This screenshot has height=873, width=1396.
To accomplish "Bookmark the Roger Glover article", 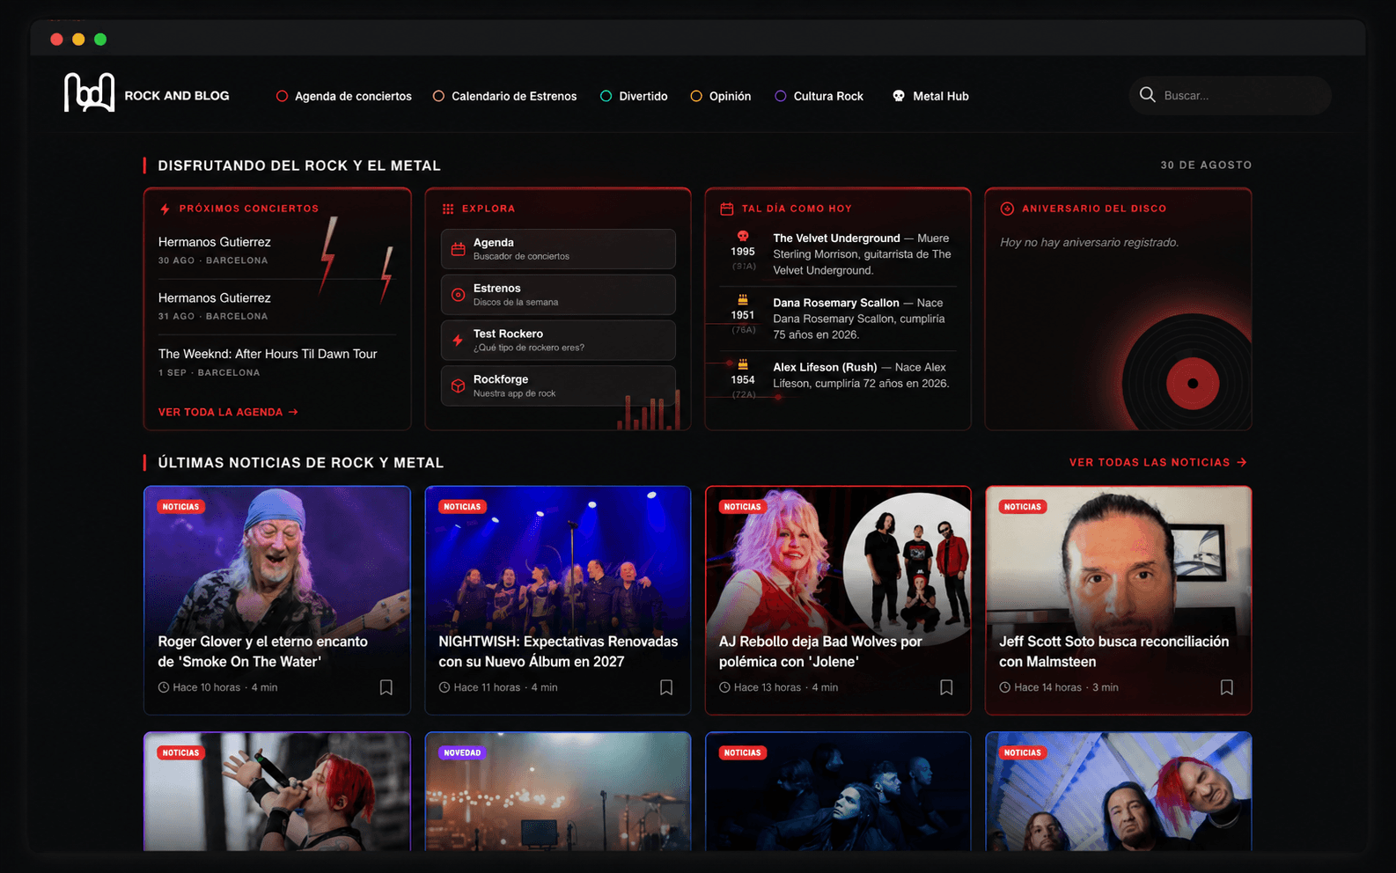I will [386, 687].
